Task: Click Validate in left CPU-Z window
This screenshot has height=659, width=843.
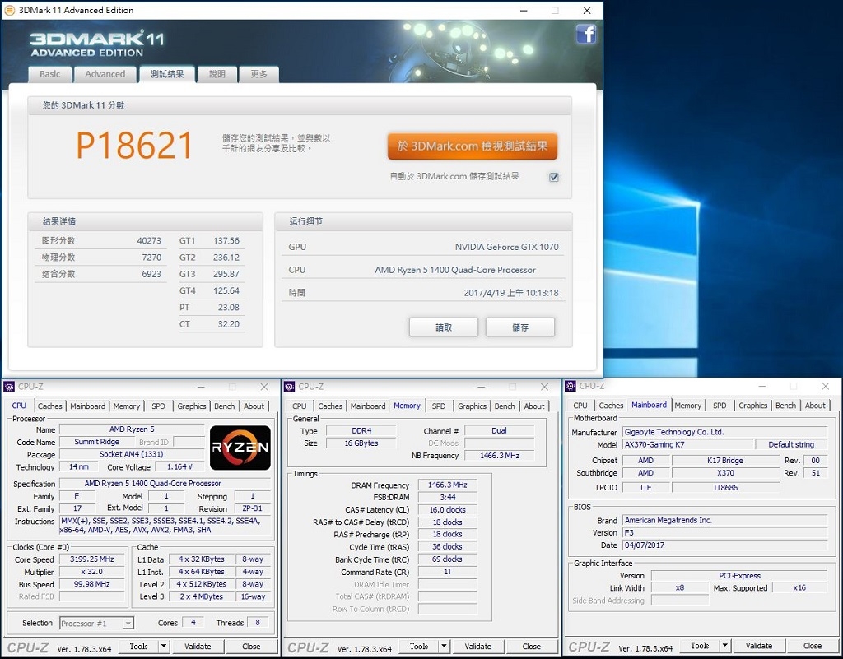Action: (x=198, y=646)
